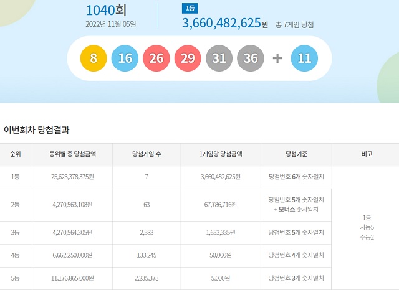Click the 4등 rank cell
The width and height of the screenshot is (399, 290).
pyautogui.click(x=15, y=255)
